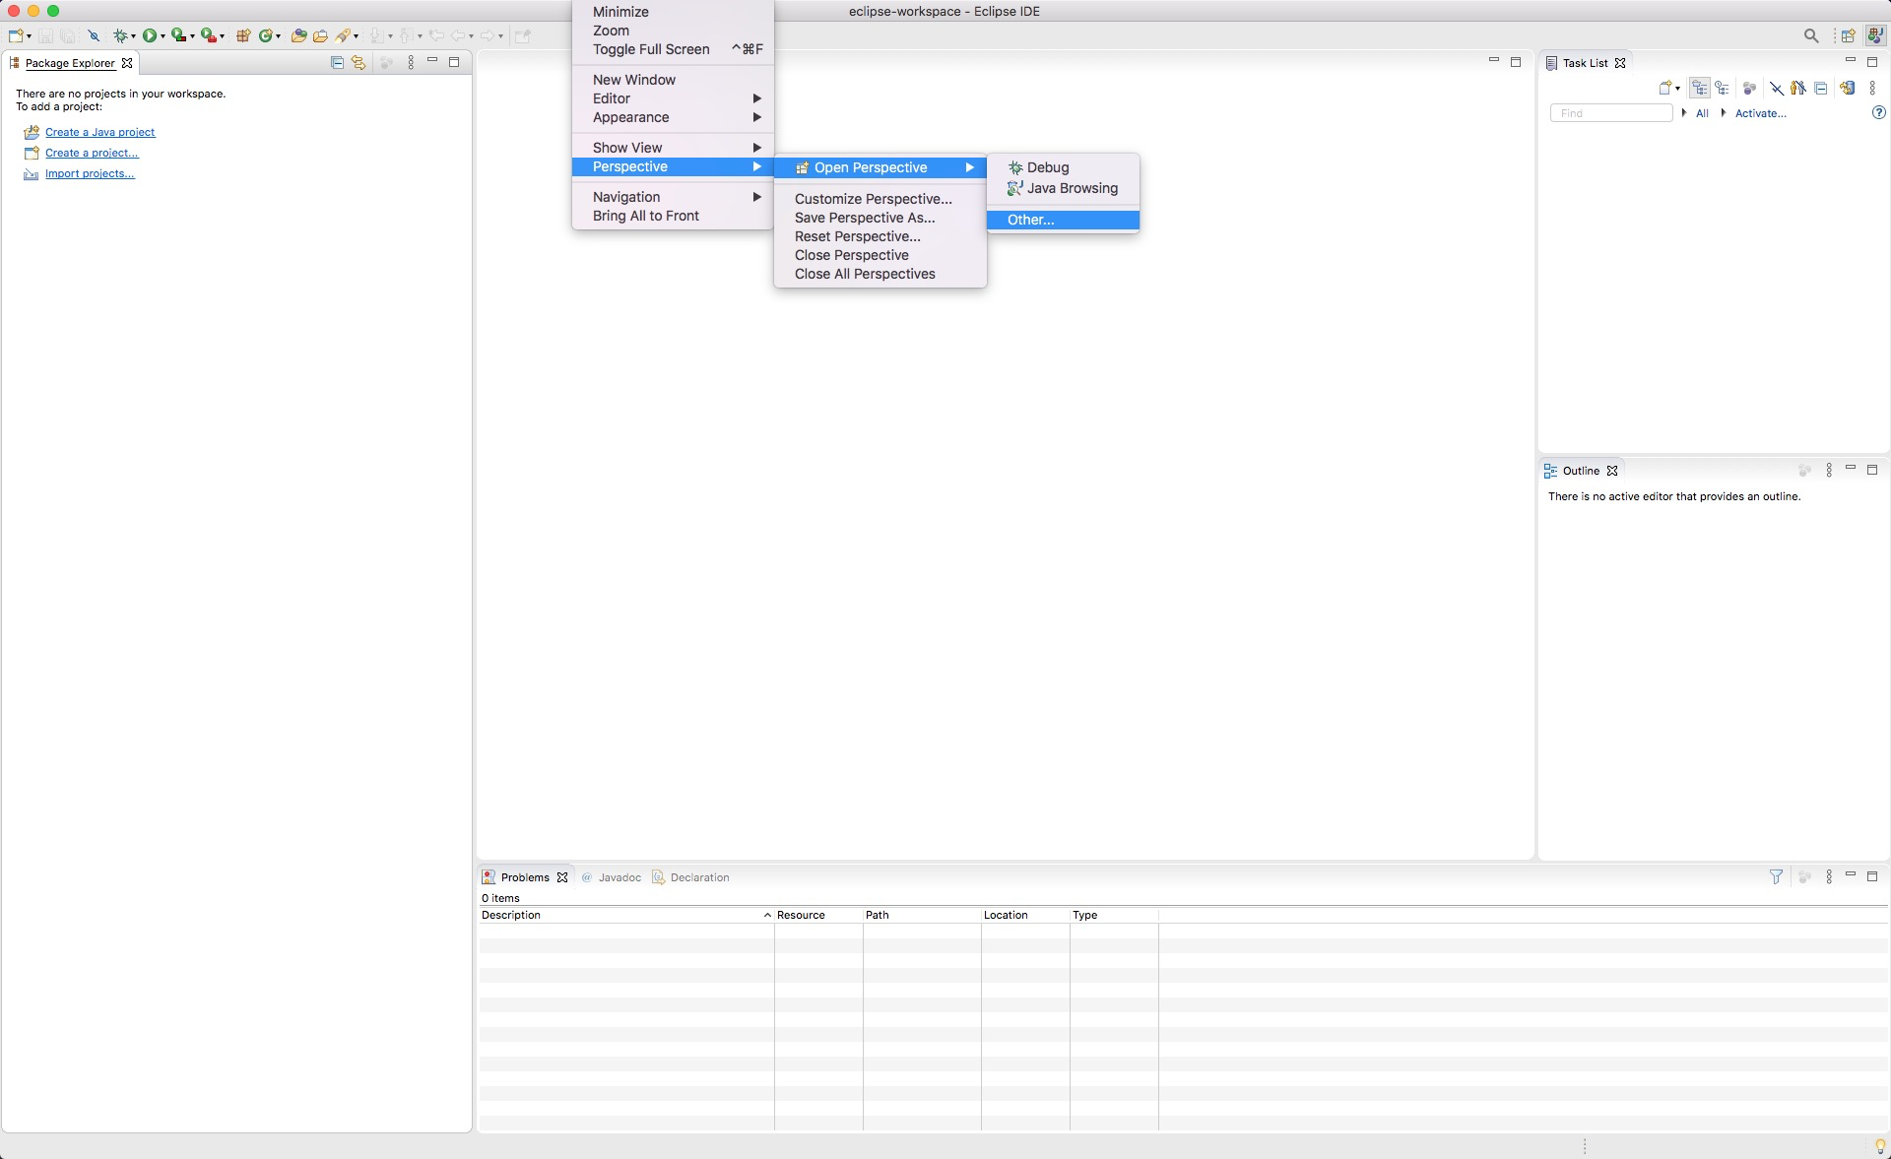Viewport: 1891px width, 1159px height.
Task: Open the New wizard dropdown arrow
Action: [29, 36]
